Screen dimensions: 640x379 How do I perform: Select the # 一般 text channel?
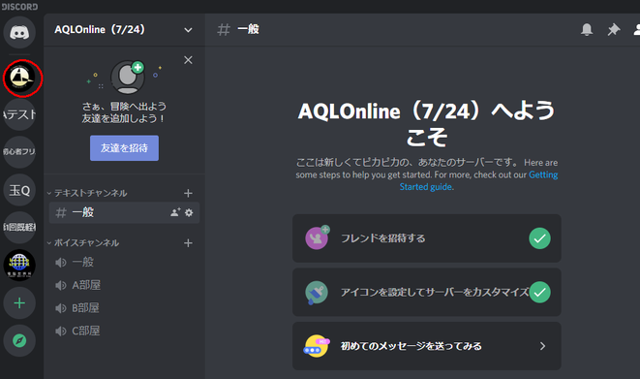(124, 212)
